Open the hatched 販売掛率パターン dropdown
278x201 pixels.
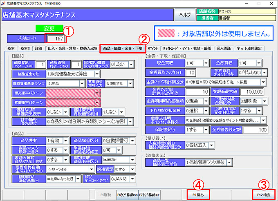96,93
